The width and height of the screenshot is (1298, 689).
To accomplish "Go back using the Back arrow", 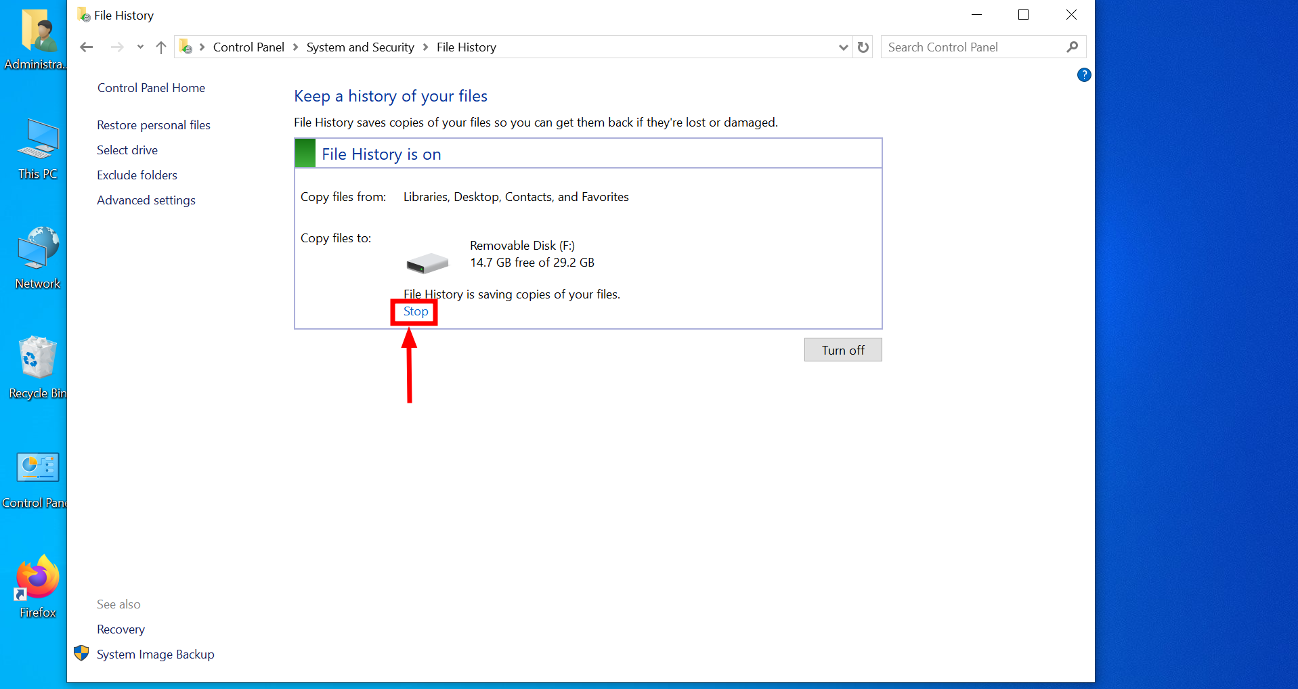I will pos(86,47).
